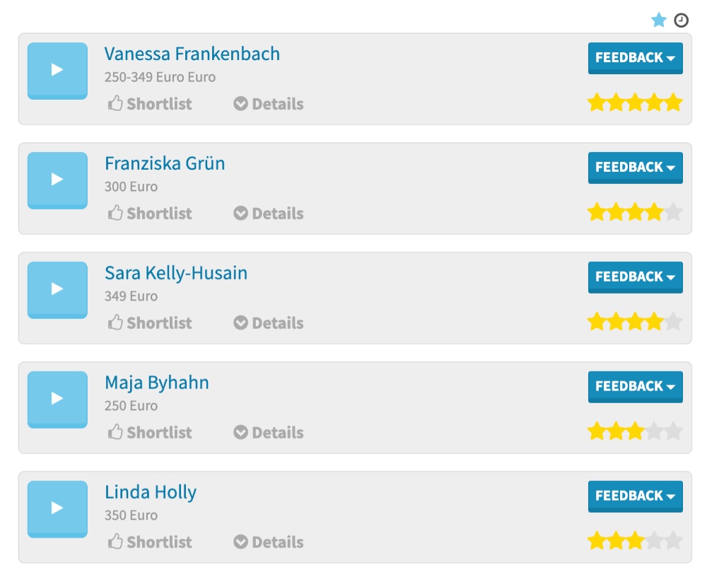Shortlist Maja Byhahn
This screenshot has width=707, height=575.
pyautogui.click(x=148, y=432)
